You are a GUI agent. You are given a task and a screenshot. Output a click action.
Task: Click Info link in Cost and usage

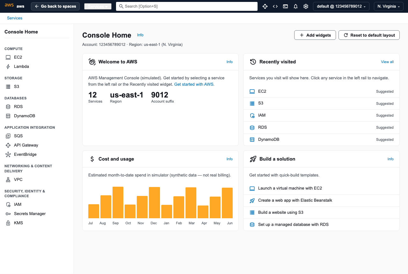tap(229, 159)
